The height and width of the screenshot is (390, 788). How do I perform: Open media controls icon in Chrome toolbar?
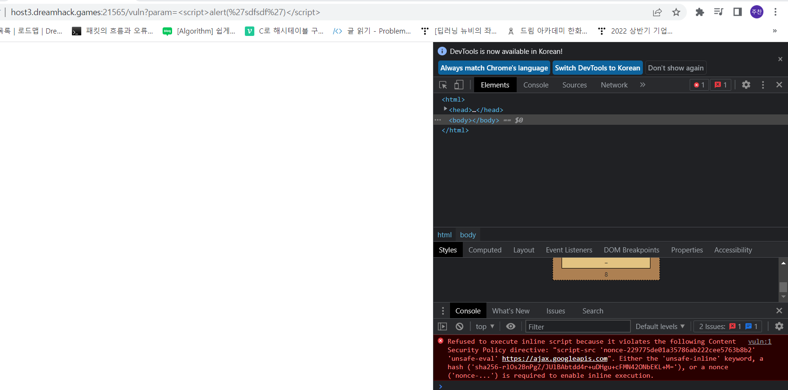click(719, 12)
